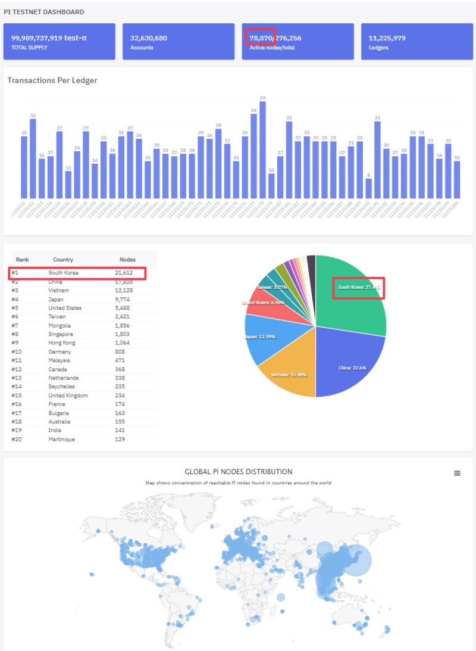Select the Malaysia table row
The image size is (476, 651).
[83, 360]
